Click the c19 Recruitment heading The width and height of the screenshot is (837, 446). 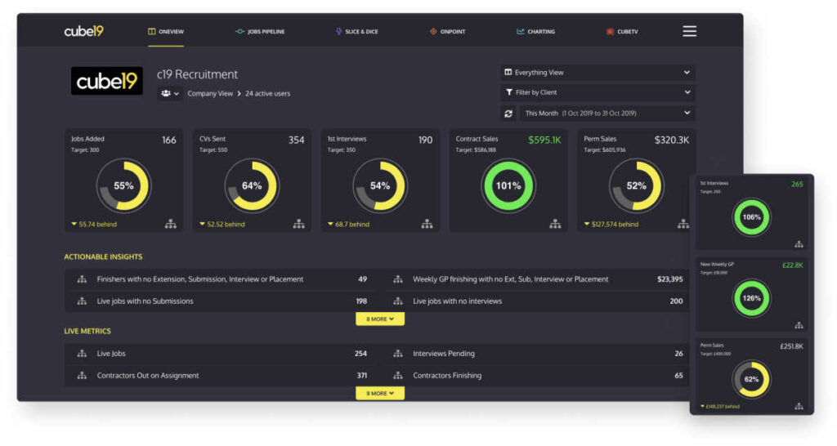(x=197, y=74)
